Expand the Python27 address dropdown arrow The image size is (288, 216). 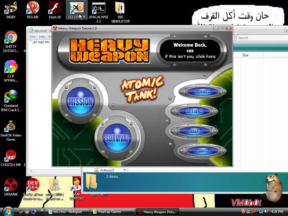coord(125,170)
